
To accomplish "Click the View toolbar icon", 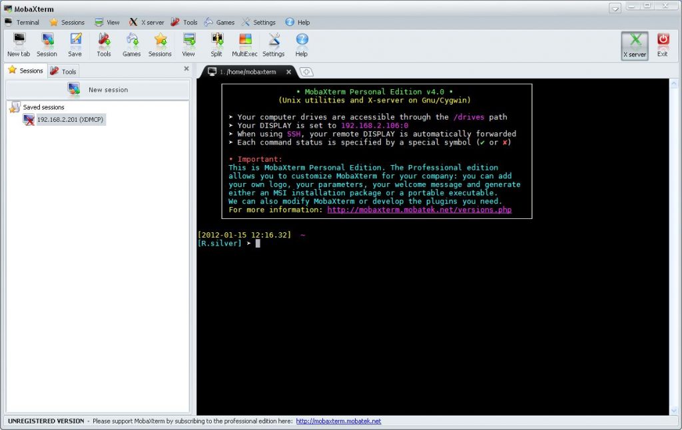I will (188, 45).
